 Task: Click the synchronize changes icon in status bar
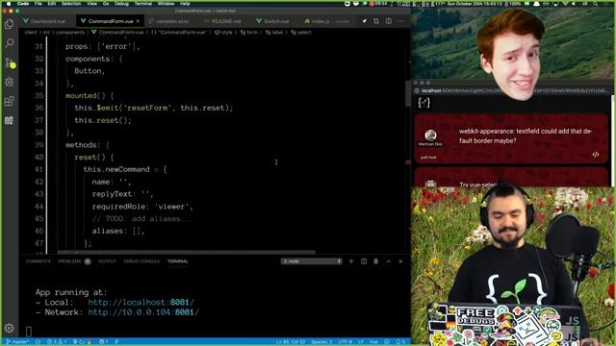tap(38, 342)
